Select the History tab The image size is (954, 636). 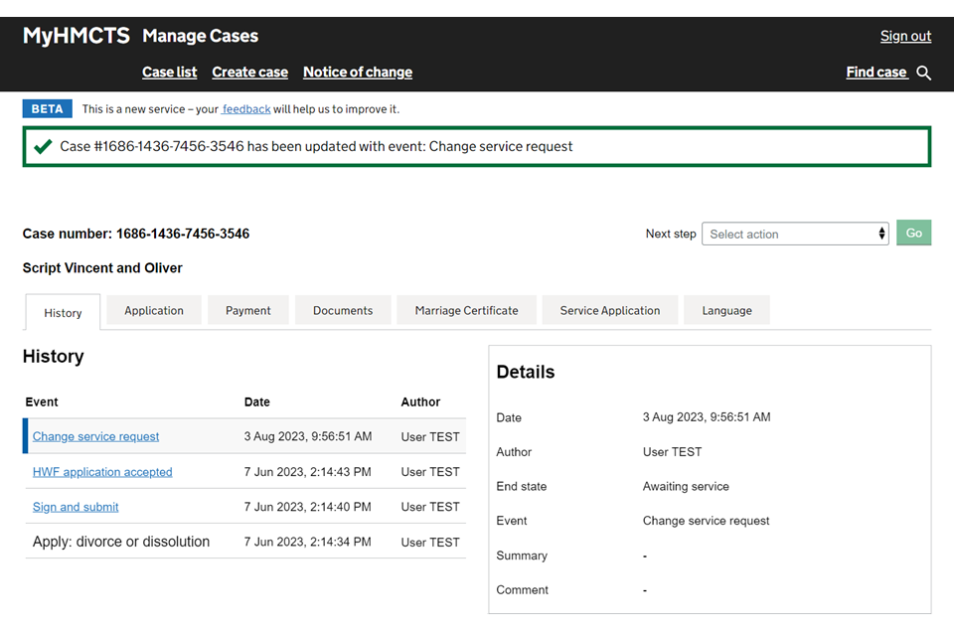[x=63, y=312]
